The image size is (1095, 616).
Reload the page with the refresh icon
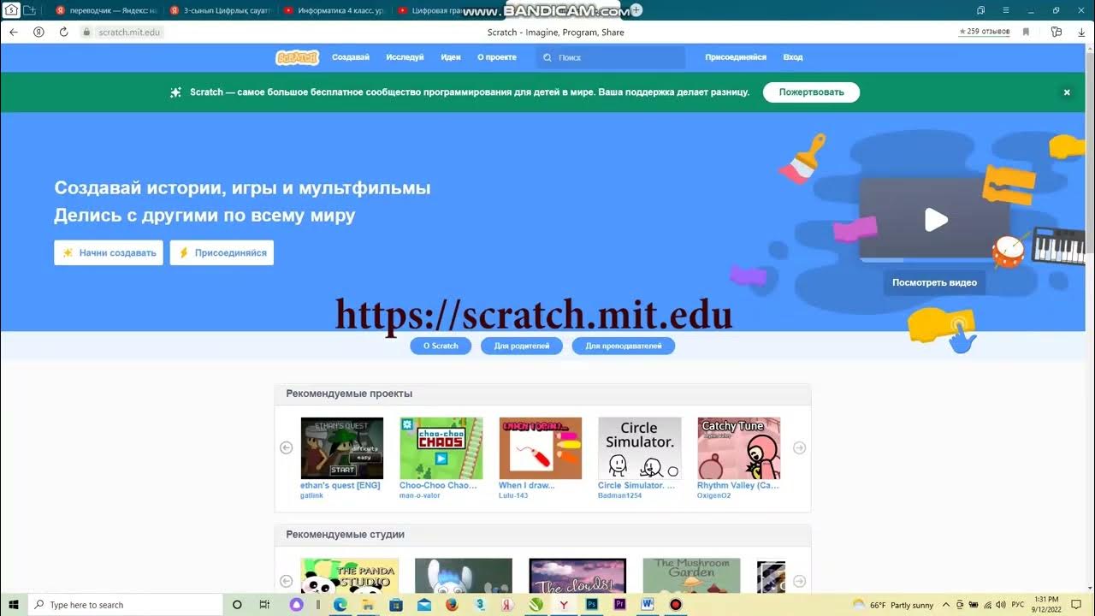pyautogui.click(x=63, y=32)
